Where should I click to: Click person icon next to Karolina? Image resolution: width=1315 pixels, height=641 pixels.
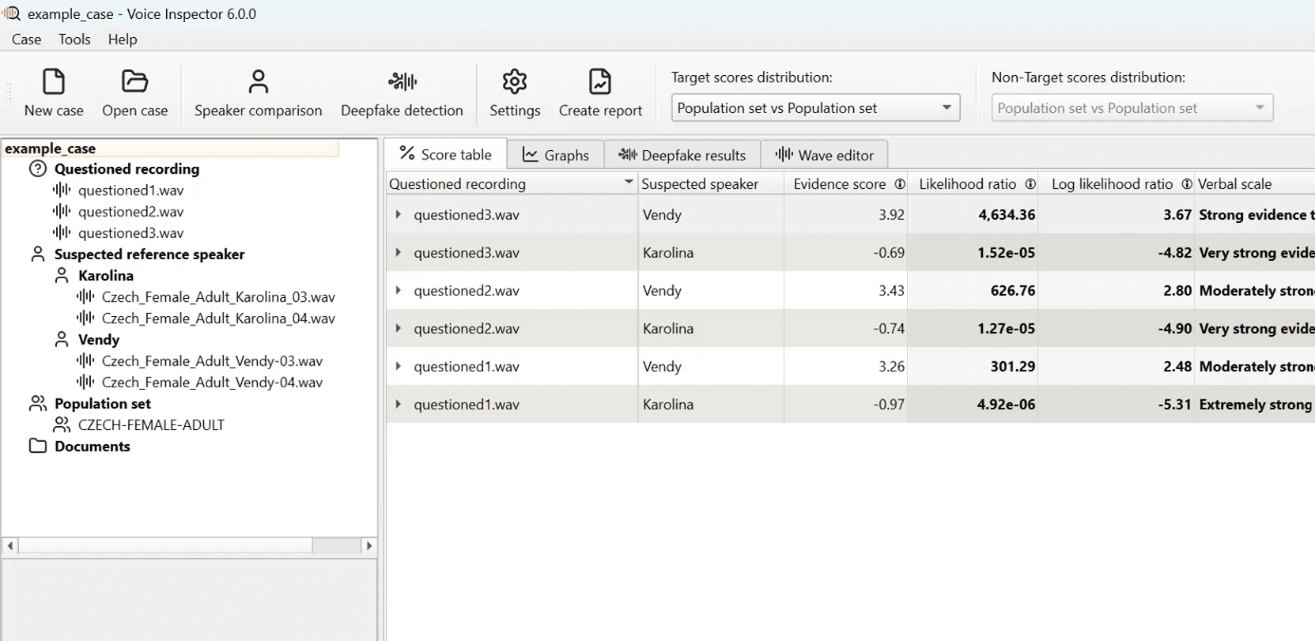(x=62, y=275)
